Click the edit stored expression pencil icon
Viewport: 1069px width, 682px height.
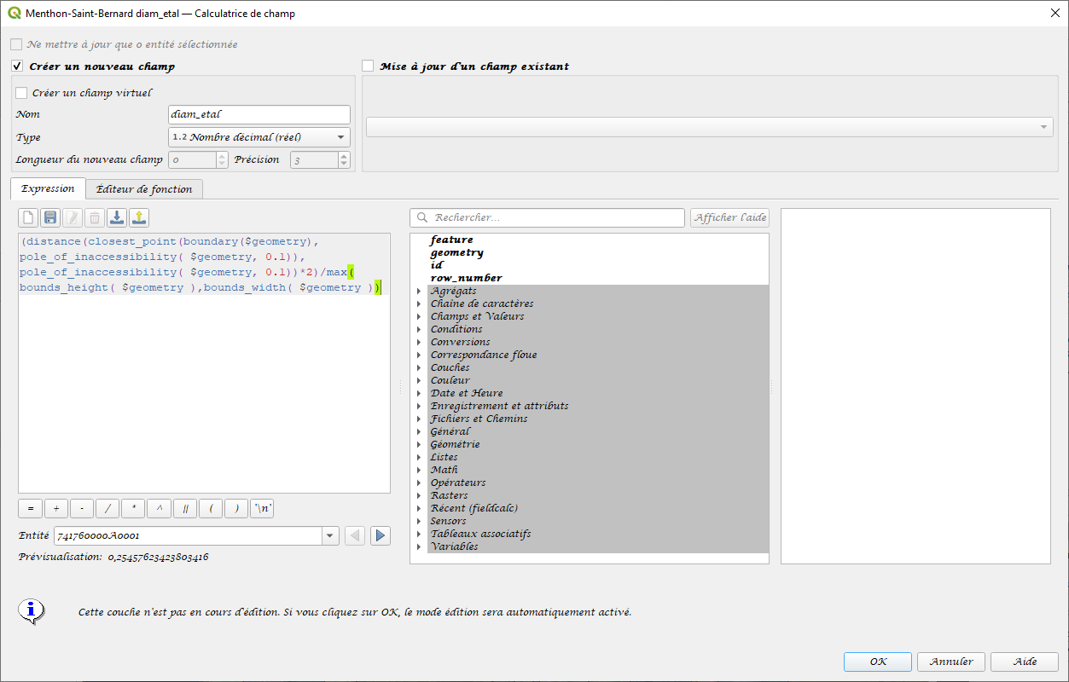pyautogui.click(x=73, y=217)
